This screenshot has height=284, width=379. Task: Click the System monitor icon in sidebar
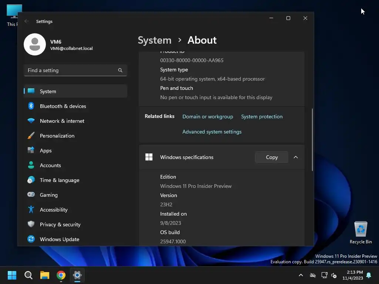point(31,91)
